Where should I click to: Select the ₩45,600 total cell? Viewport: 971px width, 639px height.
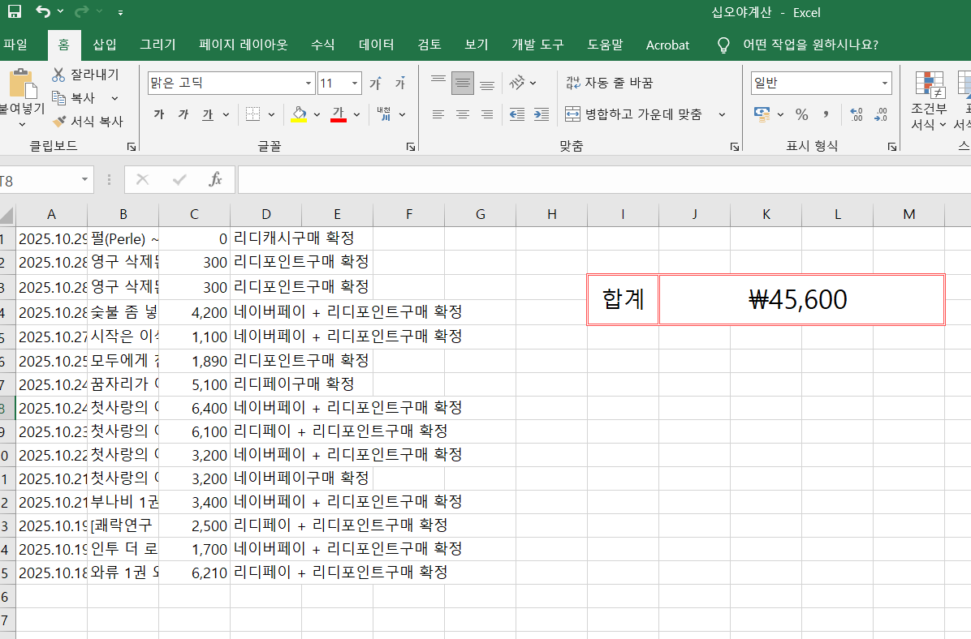click(801, 300)
